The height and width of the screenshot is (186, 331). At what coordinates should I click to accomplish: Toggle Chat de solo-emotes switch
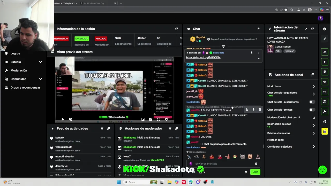click(312, 110)
